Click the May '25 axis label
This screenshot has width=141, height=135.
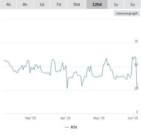(x=99, y=118)
